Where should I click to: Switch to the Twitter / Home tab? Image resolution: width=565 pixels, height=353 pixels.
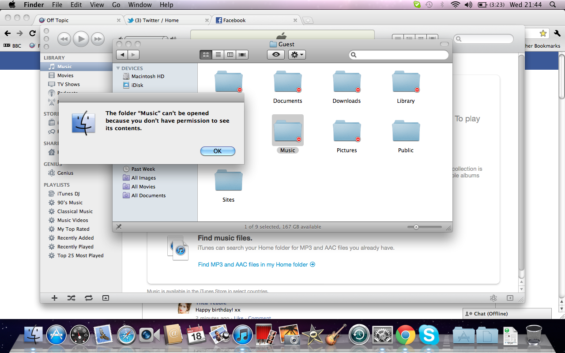(167, 20)
